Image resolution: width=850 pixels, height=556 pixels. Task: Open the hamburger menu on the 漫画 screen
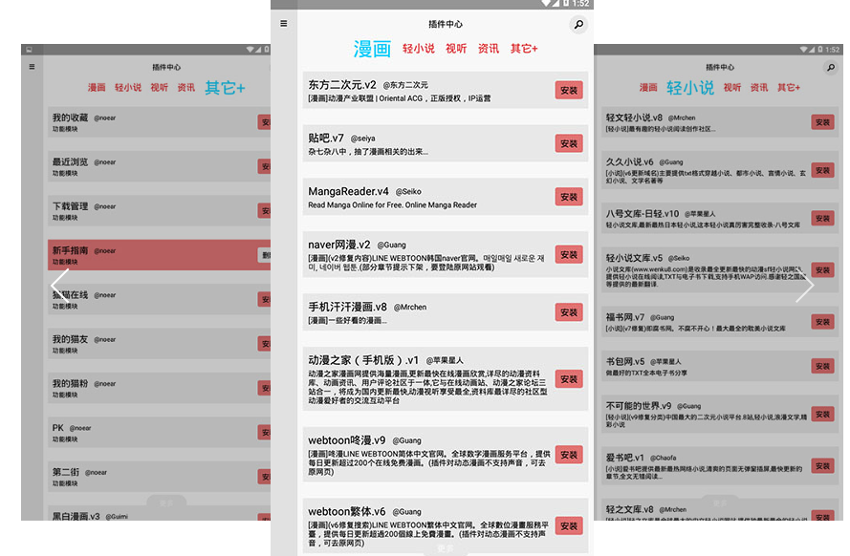[x=284, y=24]
